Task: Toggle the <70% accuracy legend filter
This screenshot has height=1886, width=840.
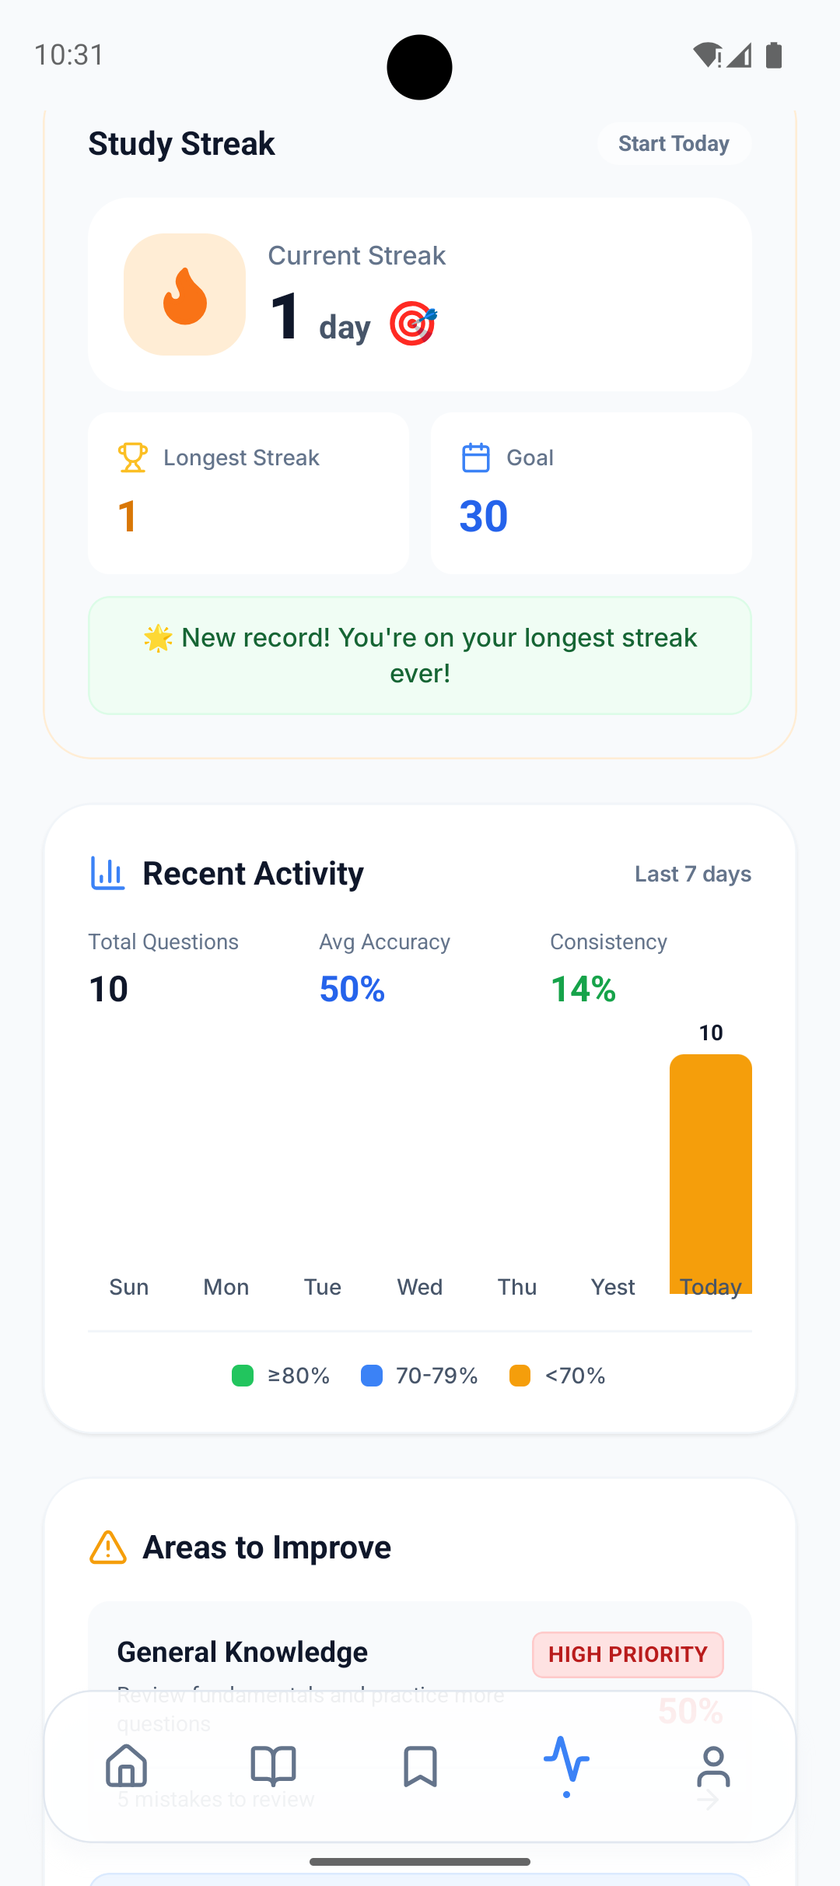Action: point(557,1376)
